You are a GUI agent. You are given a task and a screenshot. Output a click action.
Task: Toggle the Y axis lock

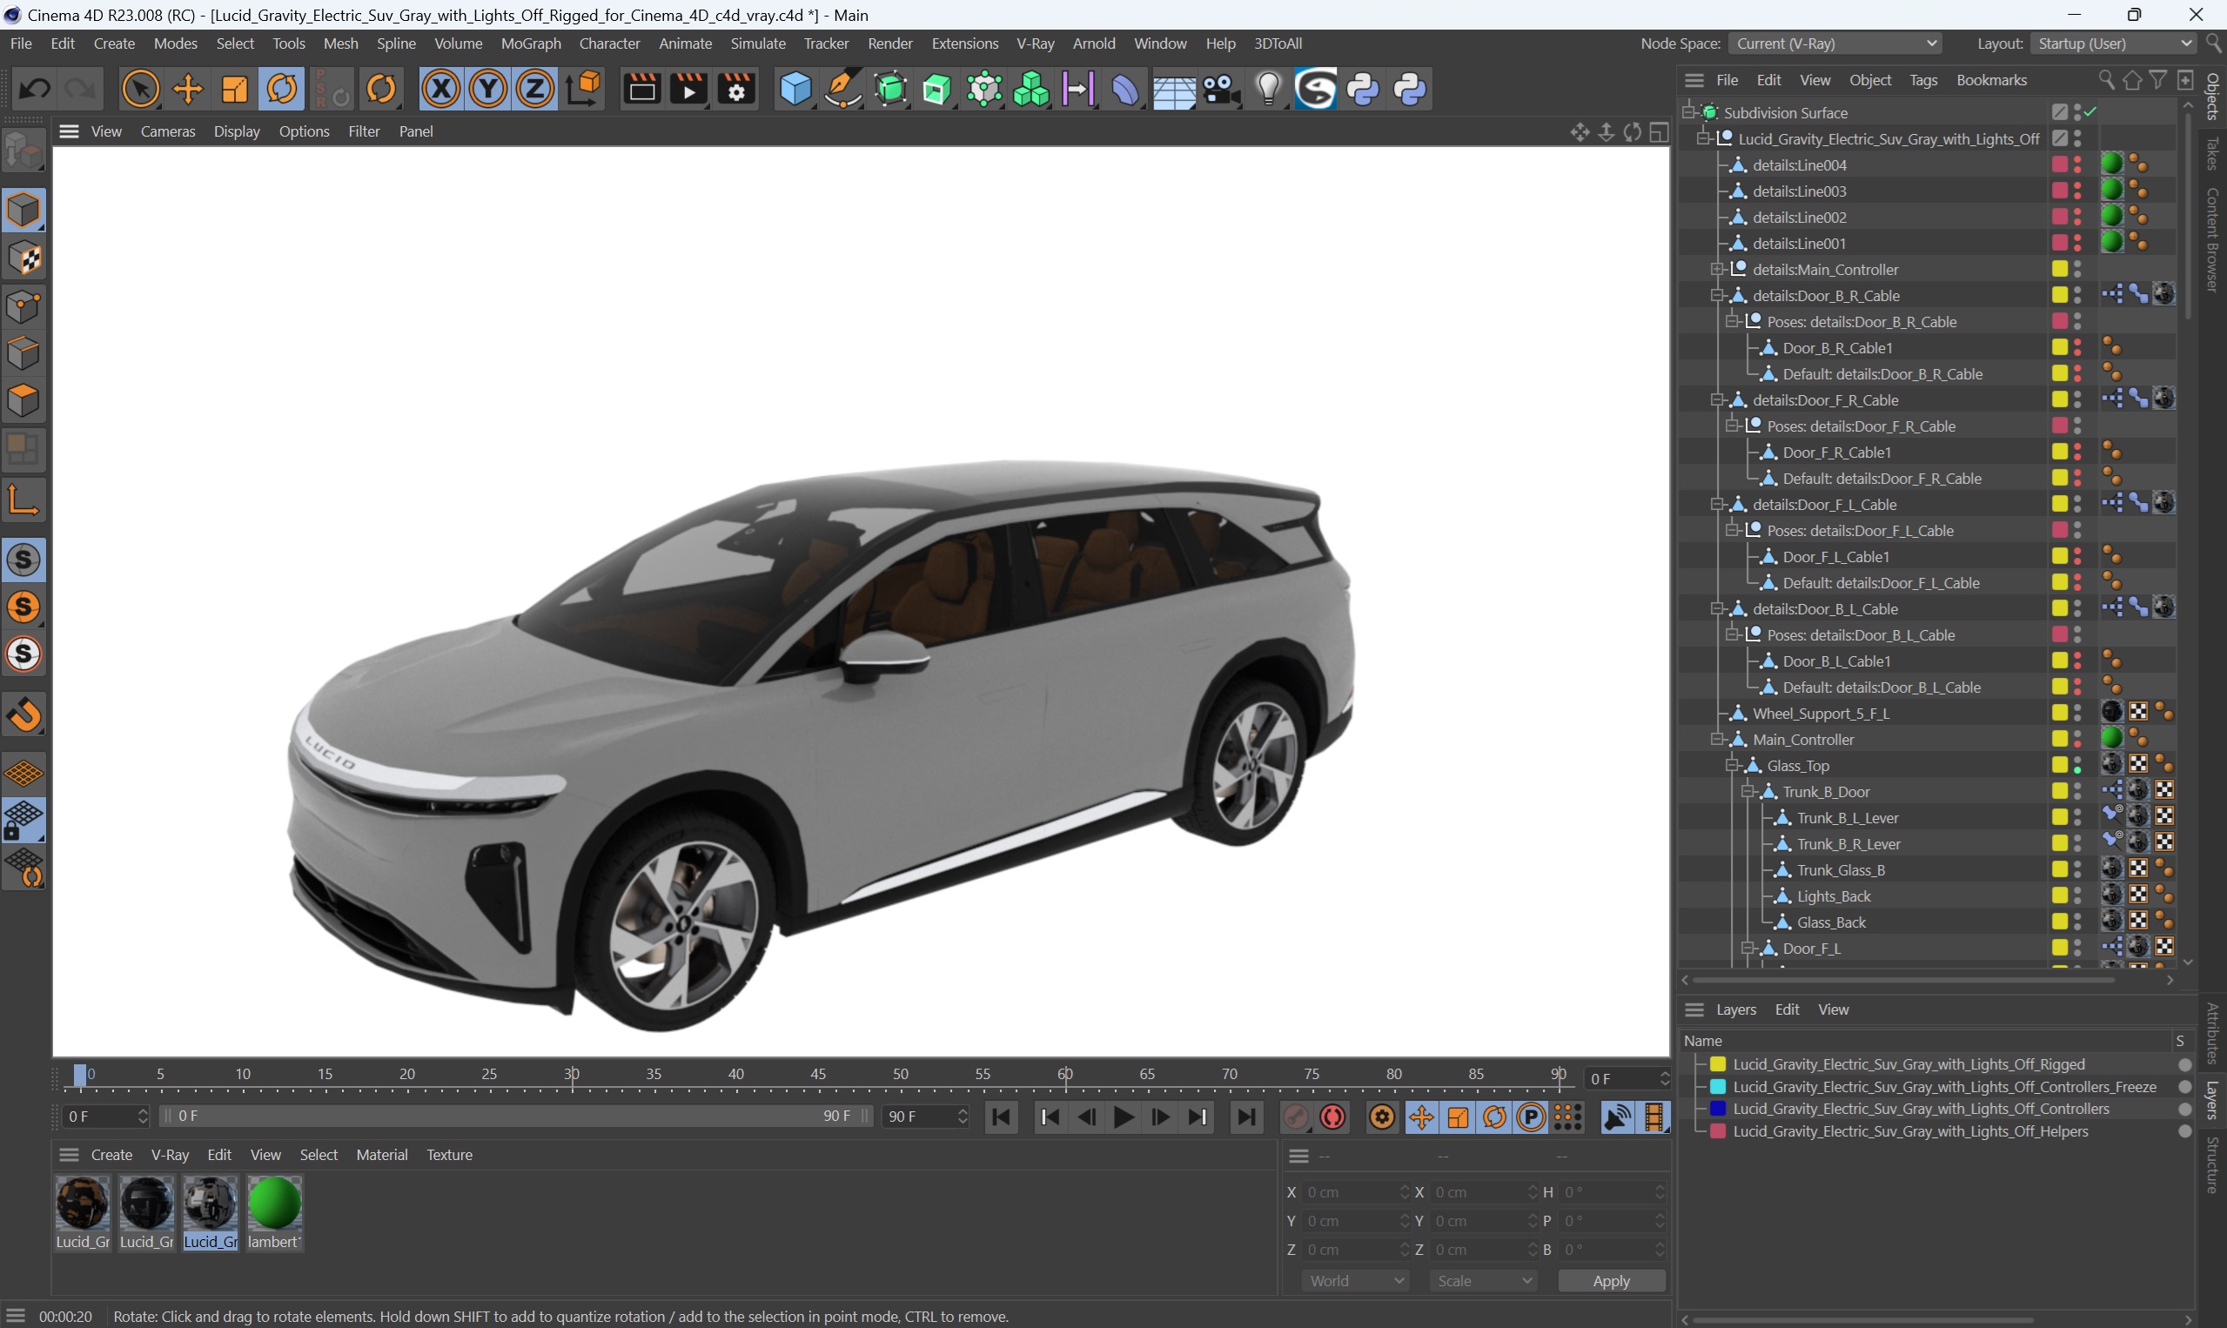(488, 89)
